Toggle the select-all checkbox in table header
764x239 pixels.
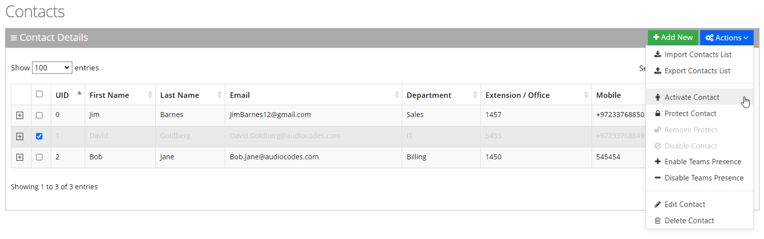click(39, 94)
